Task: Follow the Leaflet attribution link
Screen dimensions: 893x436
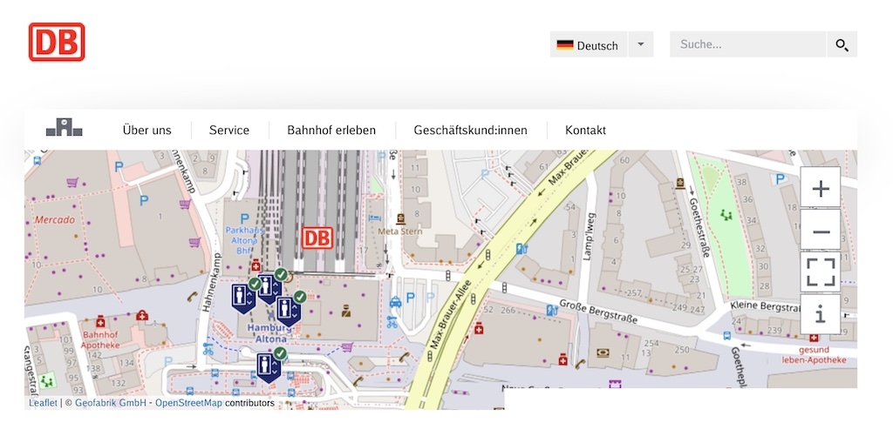Action: click(x=44, y=403)
